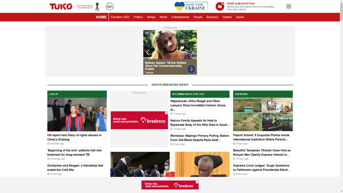Click the TRENDING section header
This screenshot has height=193, width=343.
(x=263, y=94)
